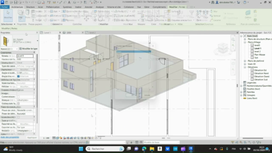Image resolution: width=272 pixels, height=153 pixels.
Task: Close the Propriétés panel
Action: [x=37, y=33]
